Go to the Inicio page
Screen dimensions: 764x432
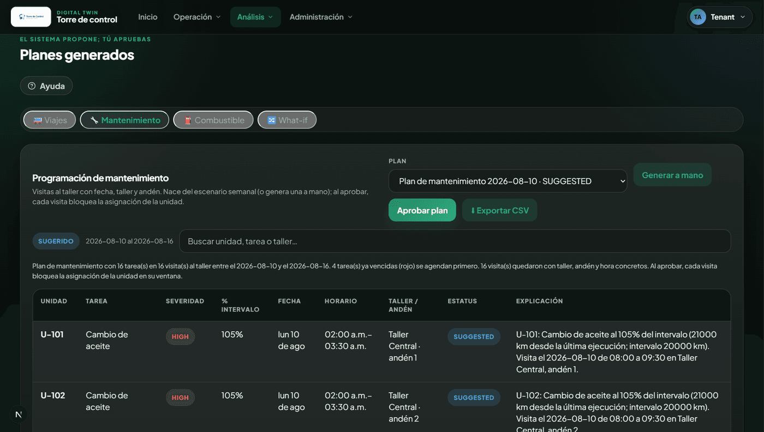(148, 17)
